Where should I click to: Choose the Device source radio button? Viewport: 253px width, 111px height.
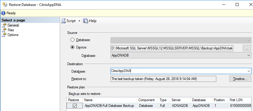pos(73,47)
